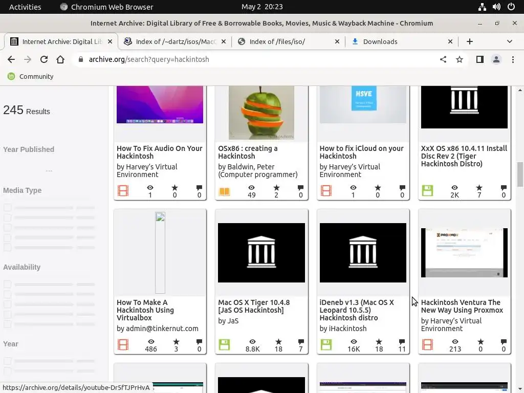View site security lock info
The height and width of the screenshot is (393, 524).
click(80, 59)
